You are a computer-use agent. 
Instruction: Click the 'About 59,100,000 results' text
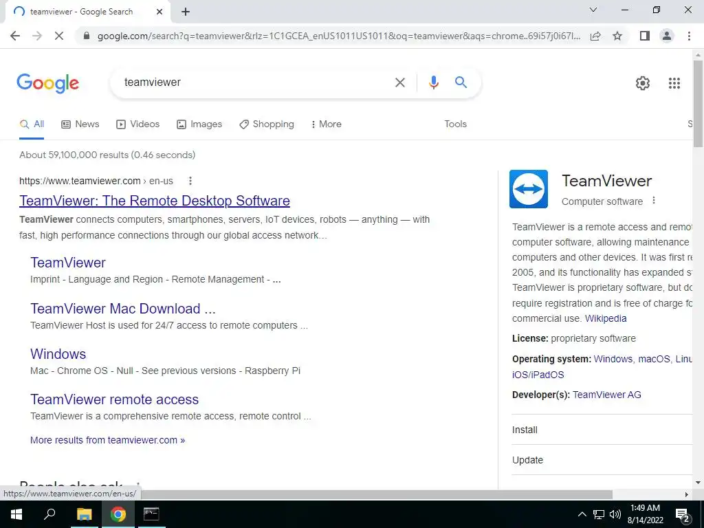[107, 155]
